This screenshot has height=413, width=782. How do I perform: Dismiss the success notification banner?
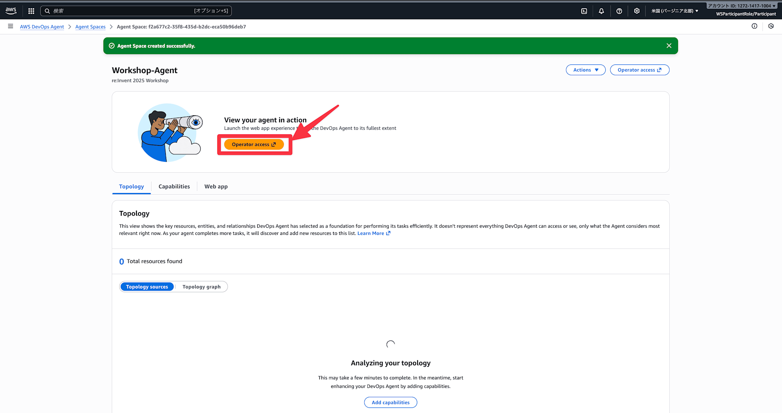(669, 46)
